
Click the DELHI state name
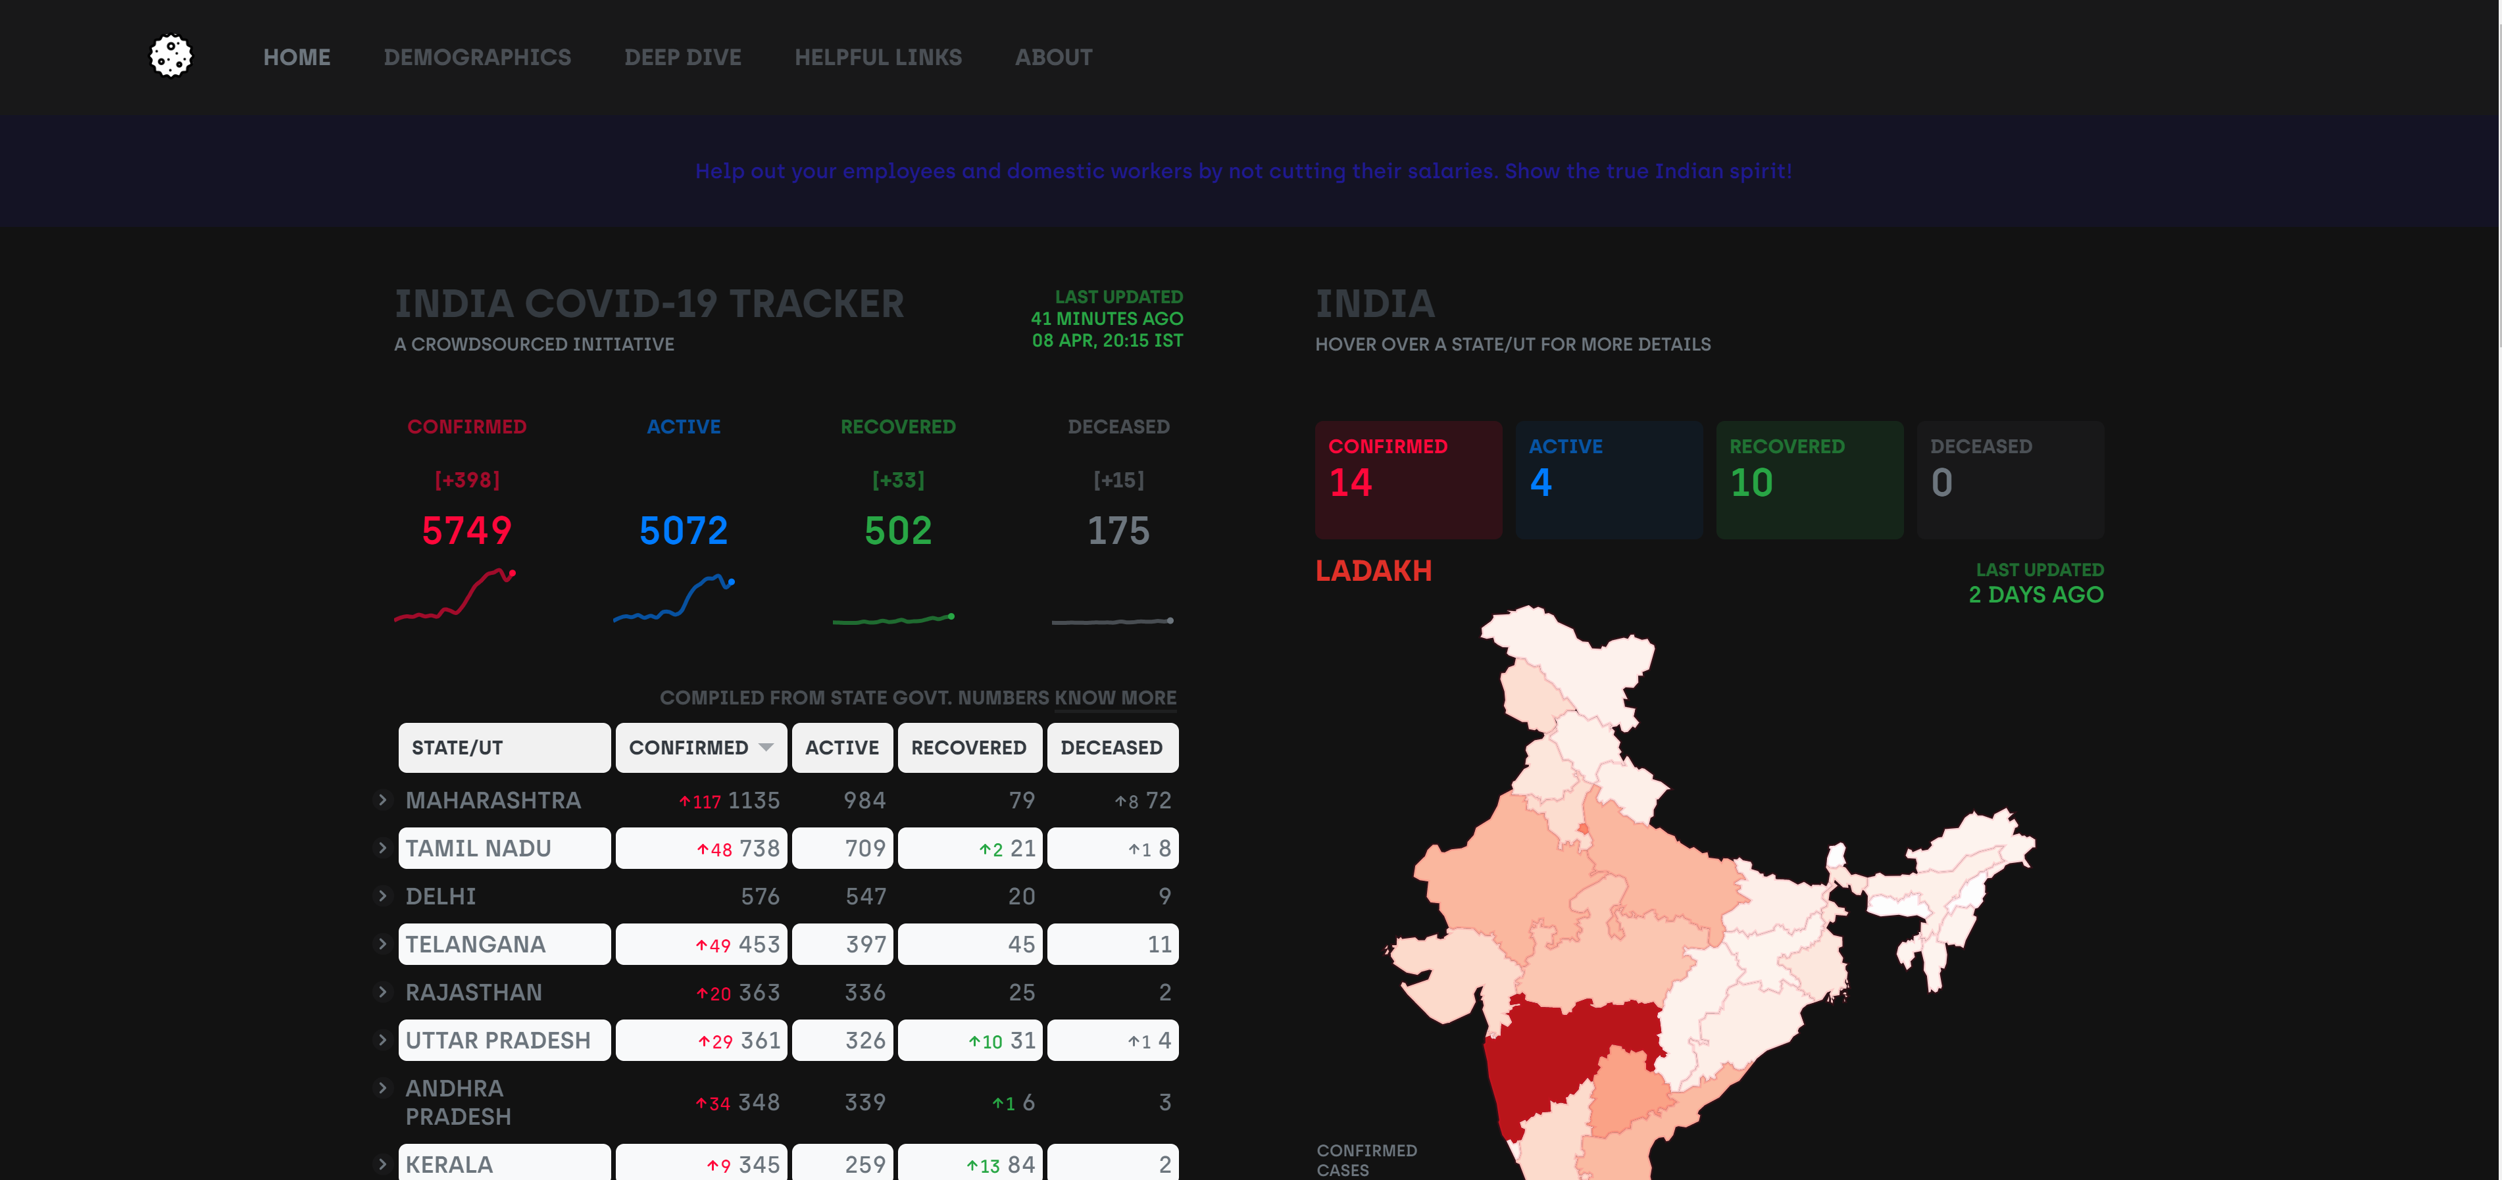[441, 897]
